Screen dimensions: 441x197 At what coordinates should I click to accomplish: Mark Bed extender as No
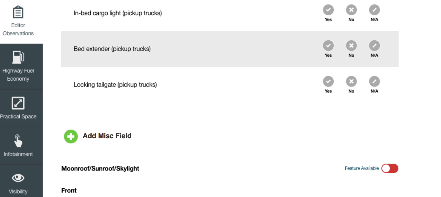point(351,46)
